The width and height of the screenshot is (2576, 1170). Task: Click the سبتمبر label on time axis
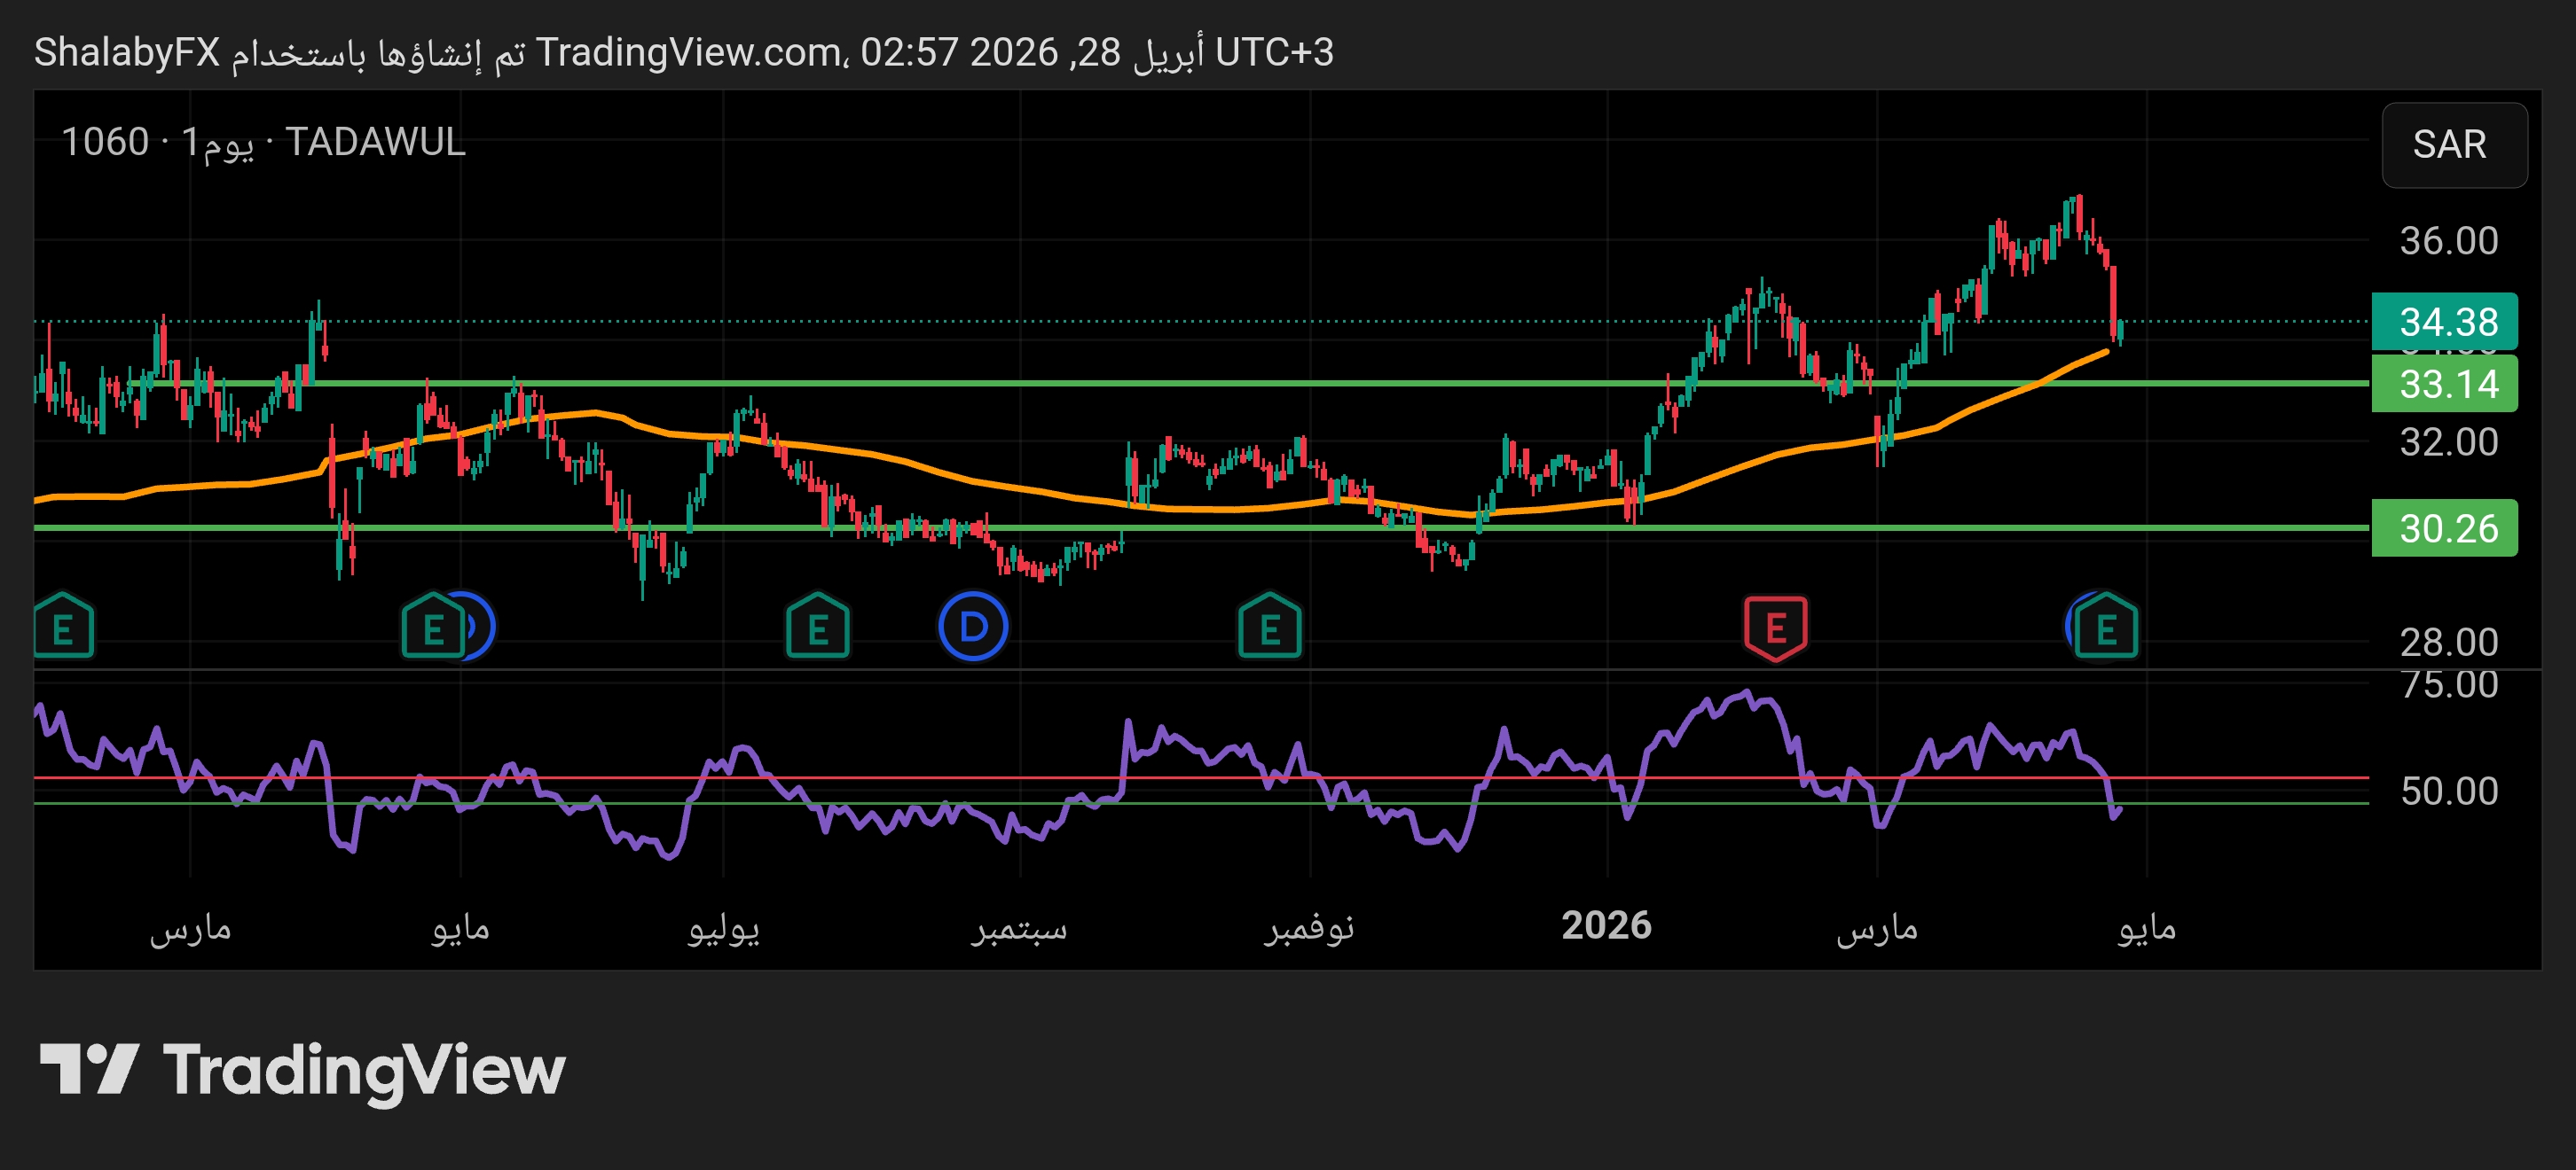[1019, 928]
